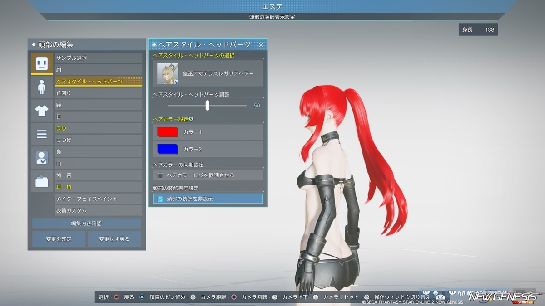Click the エステ title at top
Viewport: 545px width, 306px height.
click(272, 6)
